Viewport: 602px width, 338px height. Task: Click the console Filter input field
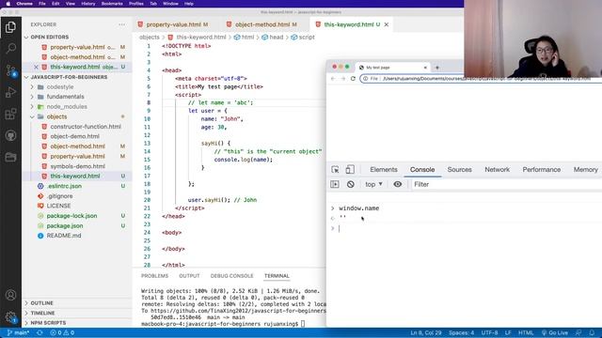click(507, 184)
